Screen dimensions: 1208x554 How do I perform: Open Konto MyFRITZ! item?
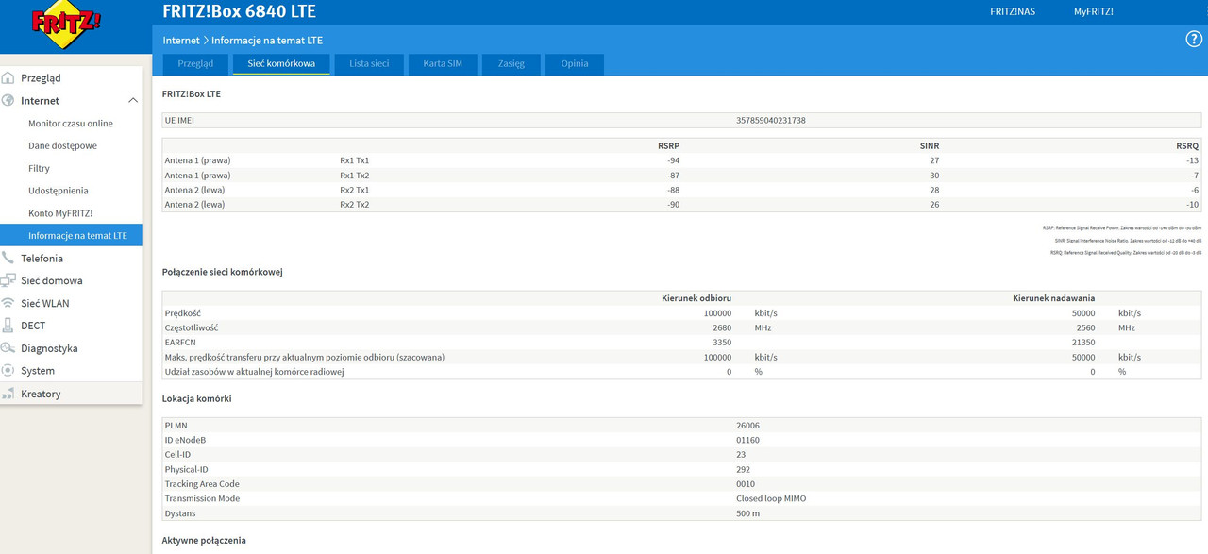(60, 213)
